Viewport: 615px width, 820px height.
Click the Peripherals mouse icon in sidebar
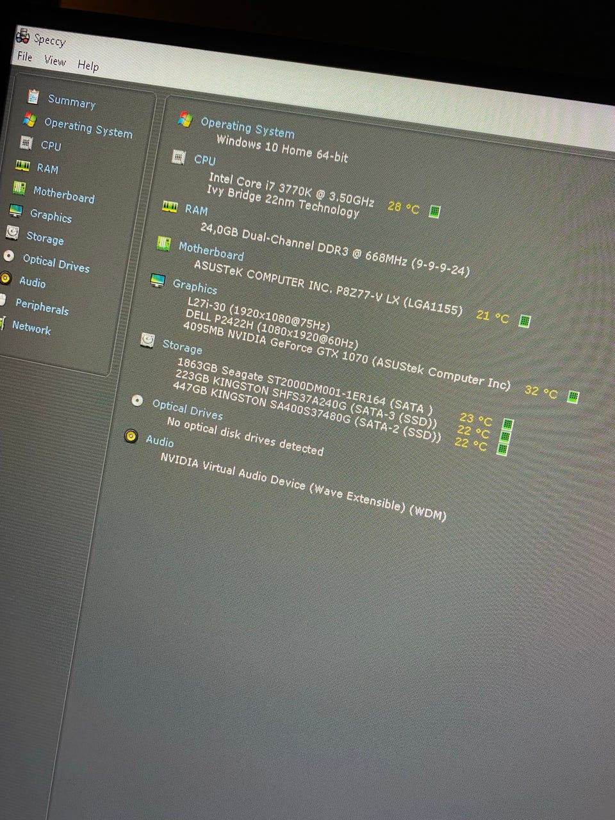pyautogui.click(x=3, y=300)
